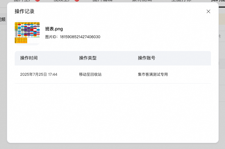Switch to the 视频工厂 tab at top

[62, 1]
